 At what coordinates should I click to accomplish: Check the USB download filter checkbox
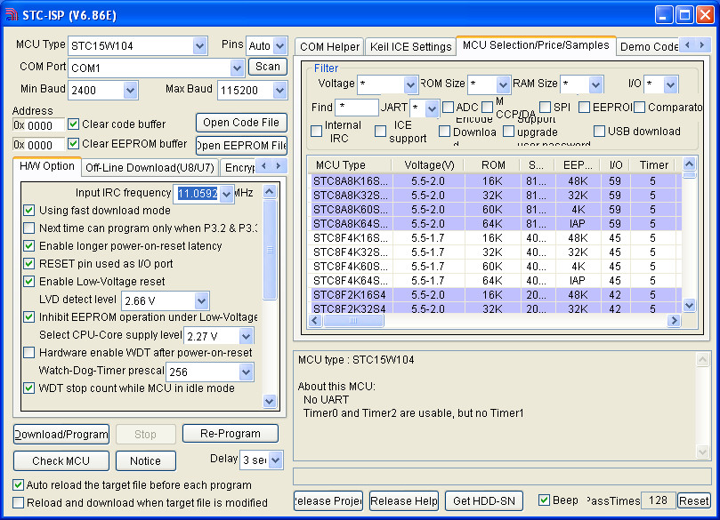pos(599,132)
